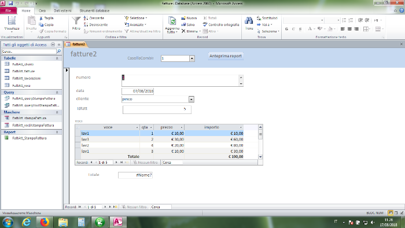Sort Decrescente descending

point(96,24)
